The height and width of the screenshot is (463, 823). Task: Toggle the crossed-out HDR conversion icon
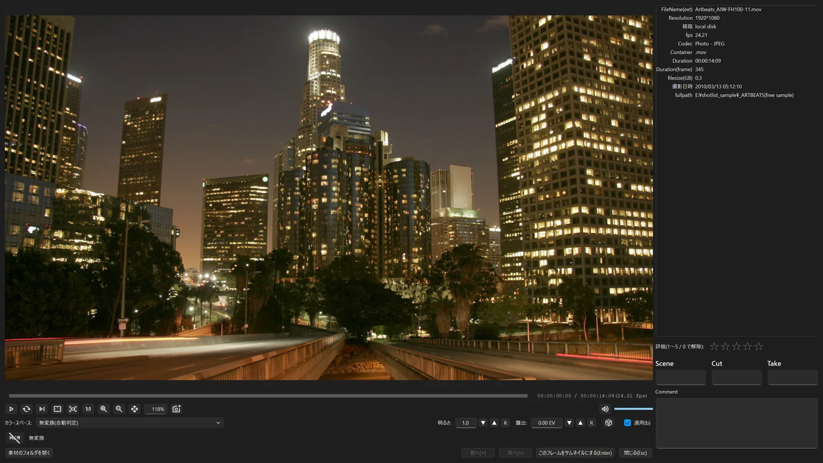coord(14,438)
